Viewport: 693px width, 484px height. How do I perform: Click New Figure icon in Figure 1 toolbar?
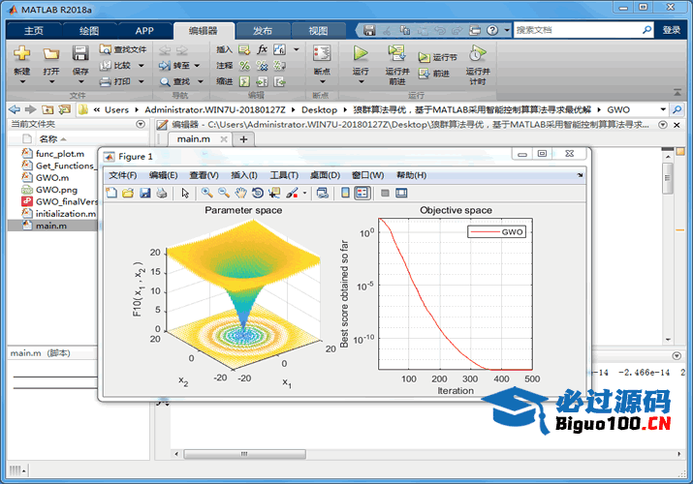[111, 193]
